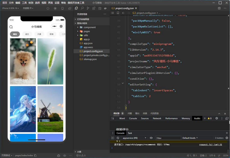This screenshot has height=158, width=230.
Task: Open the source control branch icon
Action: (x=88, y=8)
